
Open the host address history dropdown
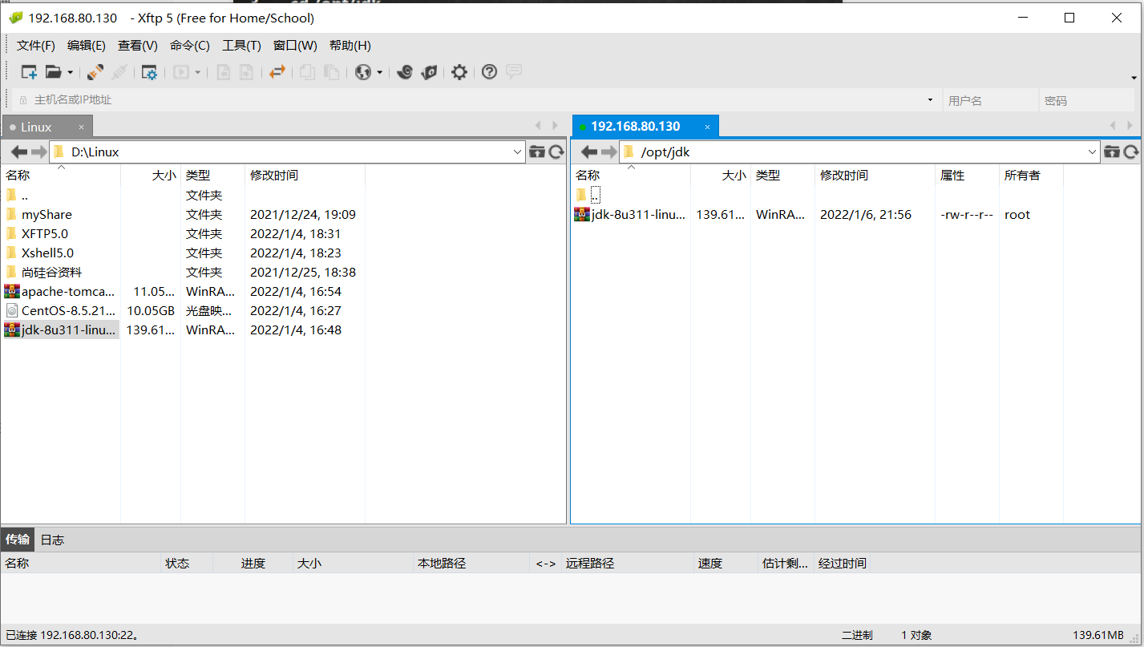(930, 100)
